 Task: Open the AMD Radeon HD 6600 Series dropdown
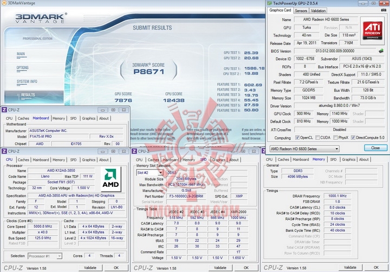coord(304,149)
